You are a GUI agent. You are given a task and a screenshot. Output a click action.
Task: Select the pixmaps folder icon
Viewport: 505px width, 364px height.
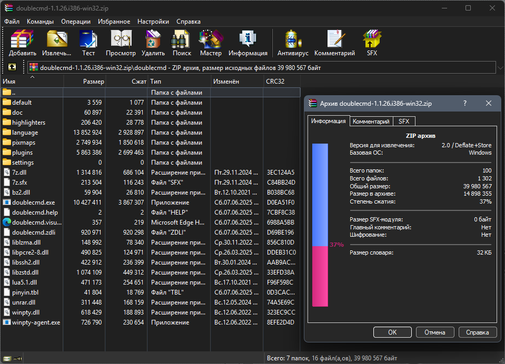(7, 142)
